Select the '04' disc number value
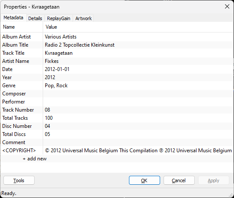This screenshot has height=198, width=234. tap(47, 126)
